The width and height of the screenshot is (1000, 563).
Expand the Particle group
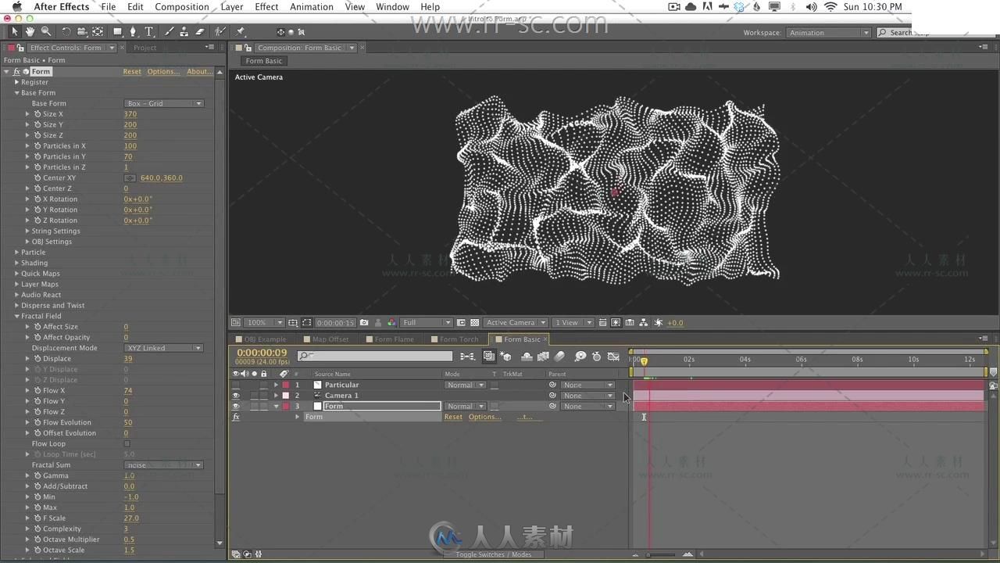16,253
